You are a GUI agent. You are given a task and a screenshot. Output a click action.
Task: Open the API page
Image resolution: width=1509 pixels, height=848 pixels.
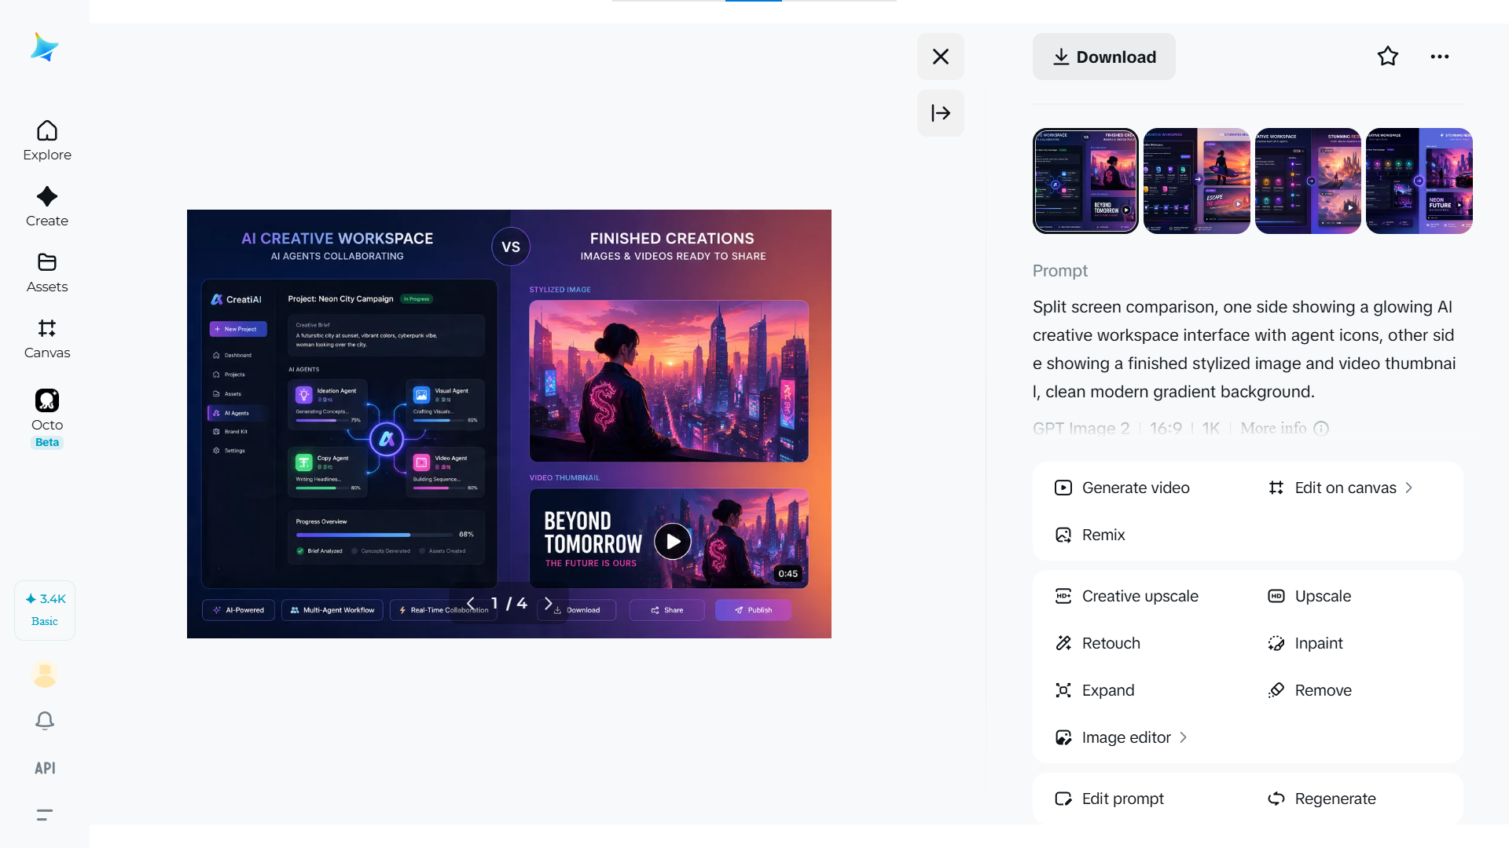coord(45,768)
